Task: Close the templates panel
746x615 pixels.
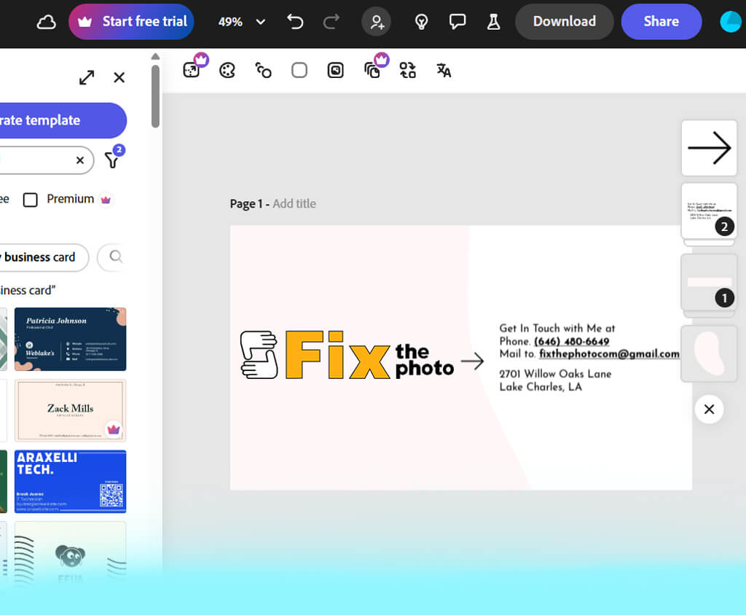Action: point(119,77)
